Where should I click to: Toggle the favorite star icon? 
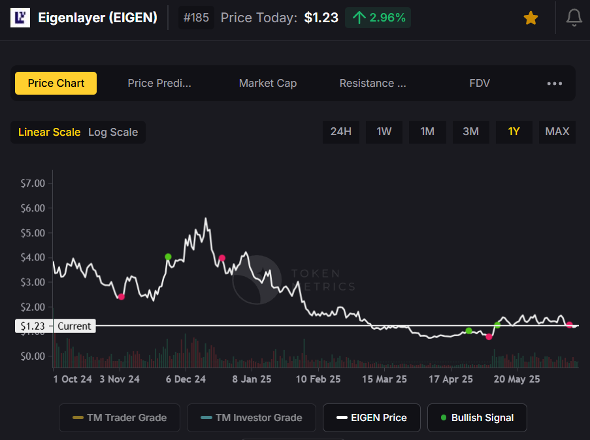click(x=531, y=18)
